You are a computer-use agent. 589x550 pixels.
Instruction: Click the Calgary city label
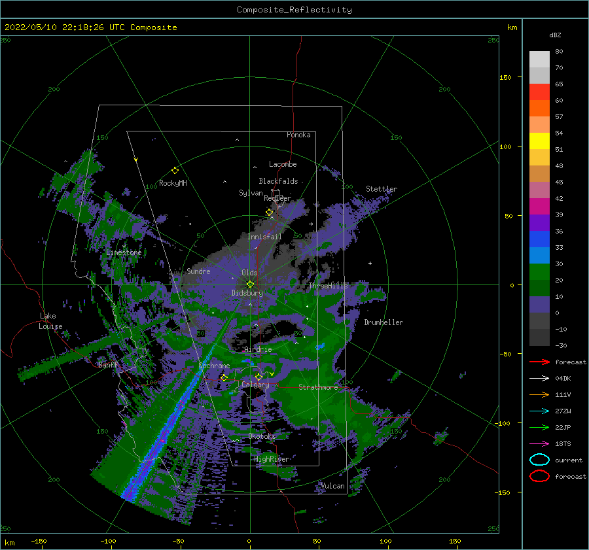pyautogui.click(x=255, y=385)
